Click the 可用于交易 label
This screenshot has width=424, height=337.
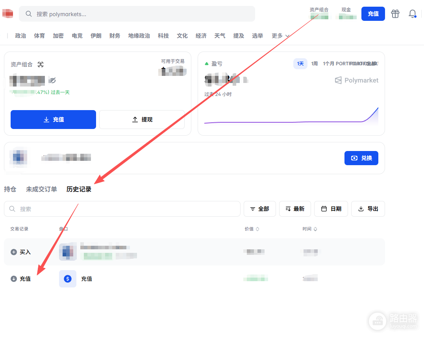[x=173, y=61]
